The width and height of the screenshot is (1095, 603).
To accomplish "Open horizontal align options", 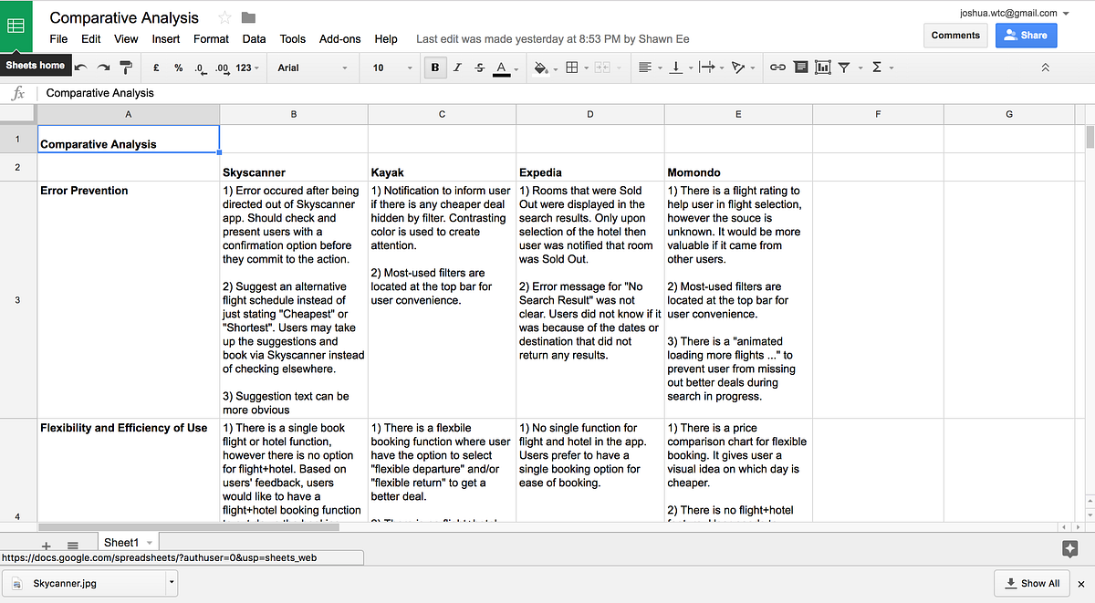I will [648, 68].
